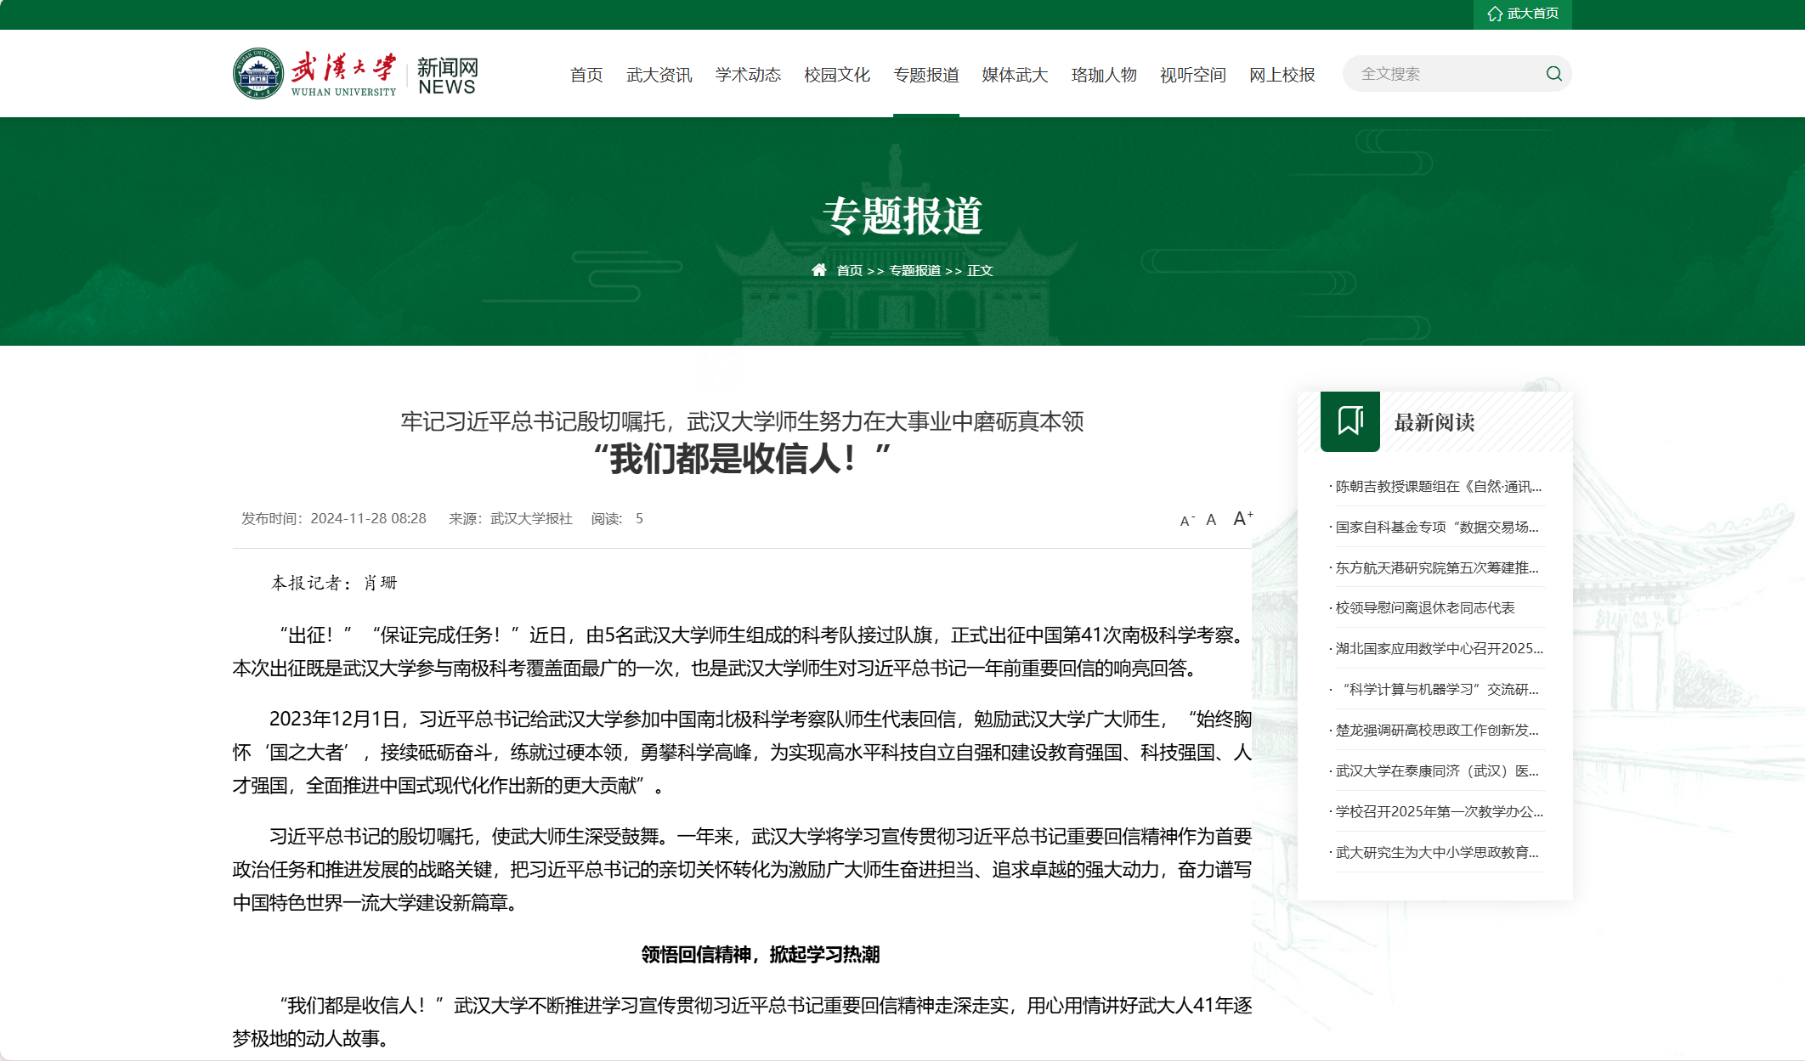Click the source text 武汉大学报社
This screenshot has width=1805, height=1061.
pyautogui.click(x=531, y=518)
